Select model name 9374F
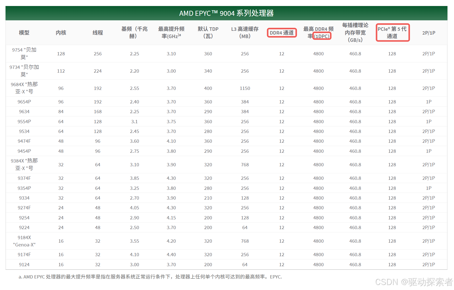 click(x=24, y=178)
